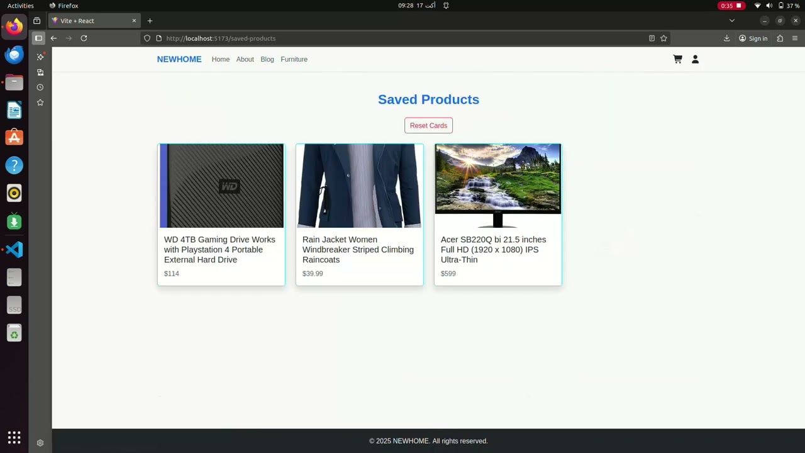Launch Thunderbird from the dock
Viewport: 805px width, 453px height.
tap(14, 55)
